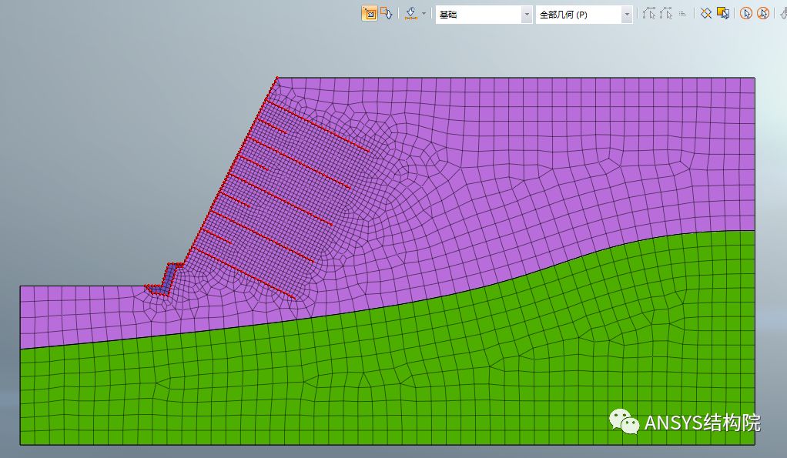787x458 pixels.
Task: Click the yellow square with cursor icon
Action: click(723, 14)
